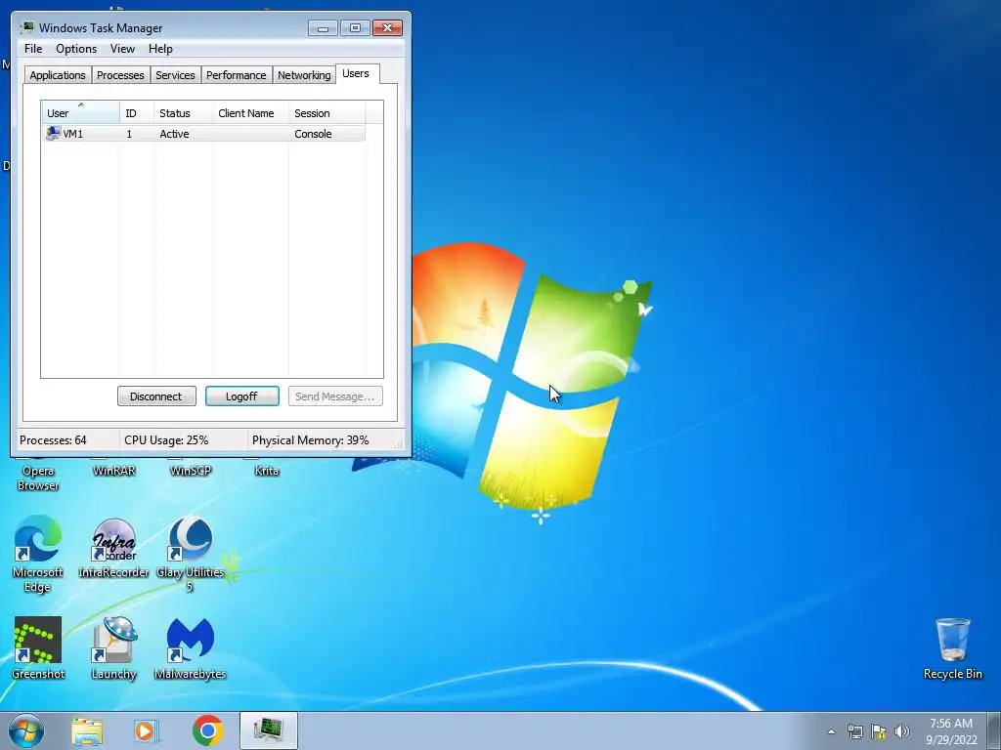Click the Show Desktop strip
The height and width of the screenshot is (750, 1001).
(x=994, y=730)
